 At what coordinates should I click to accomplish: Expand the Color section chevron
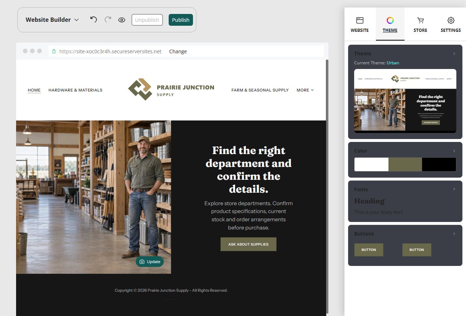(454, 151)
